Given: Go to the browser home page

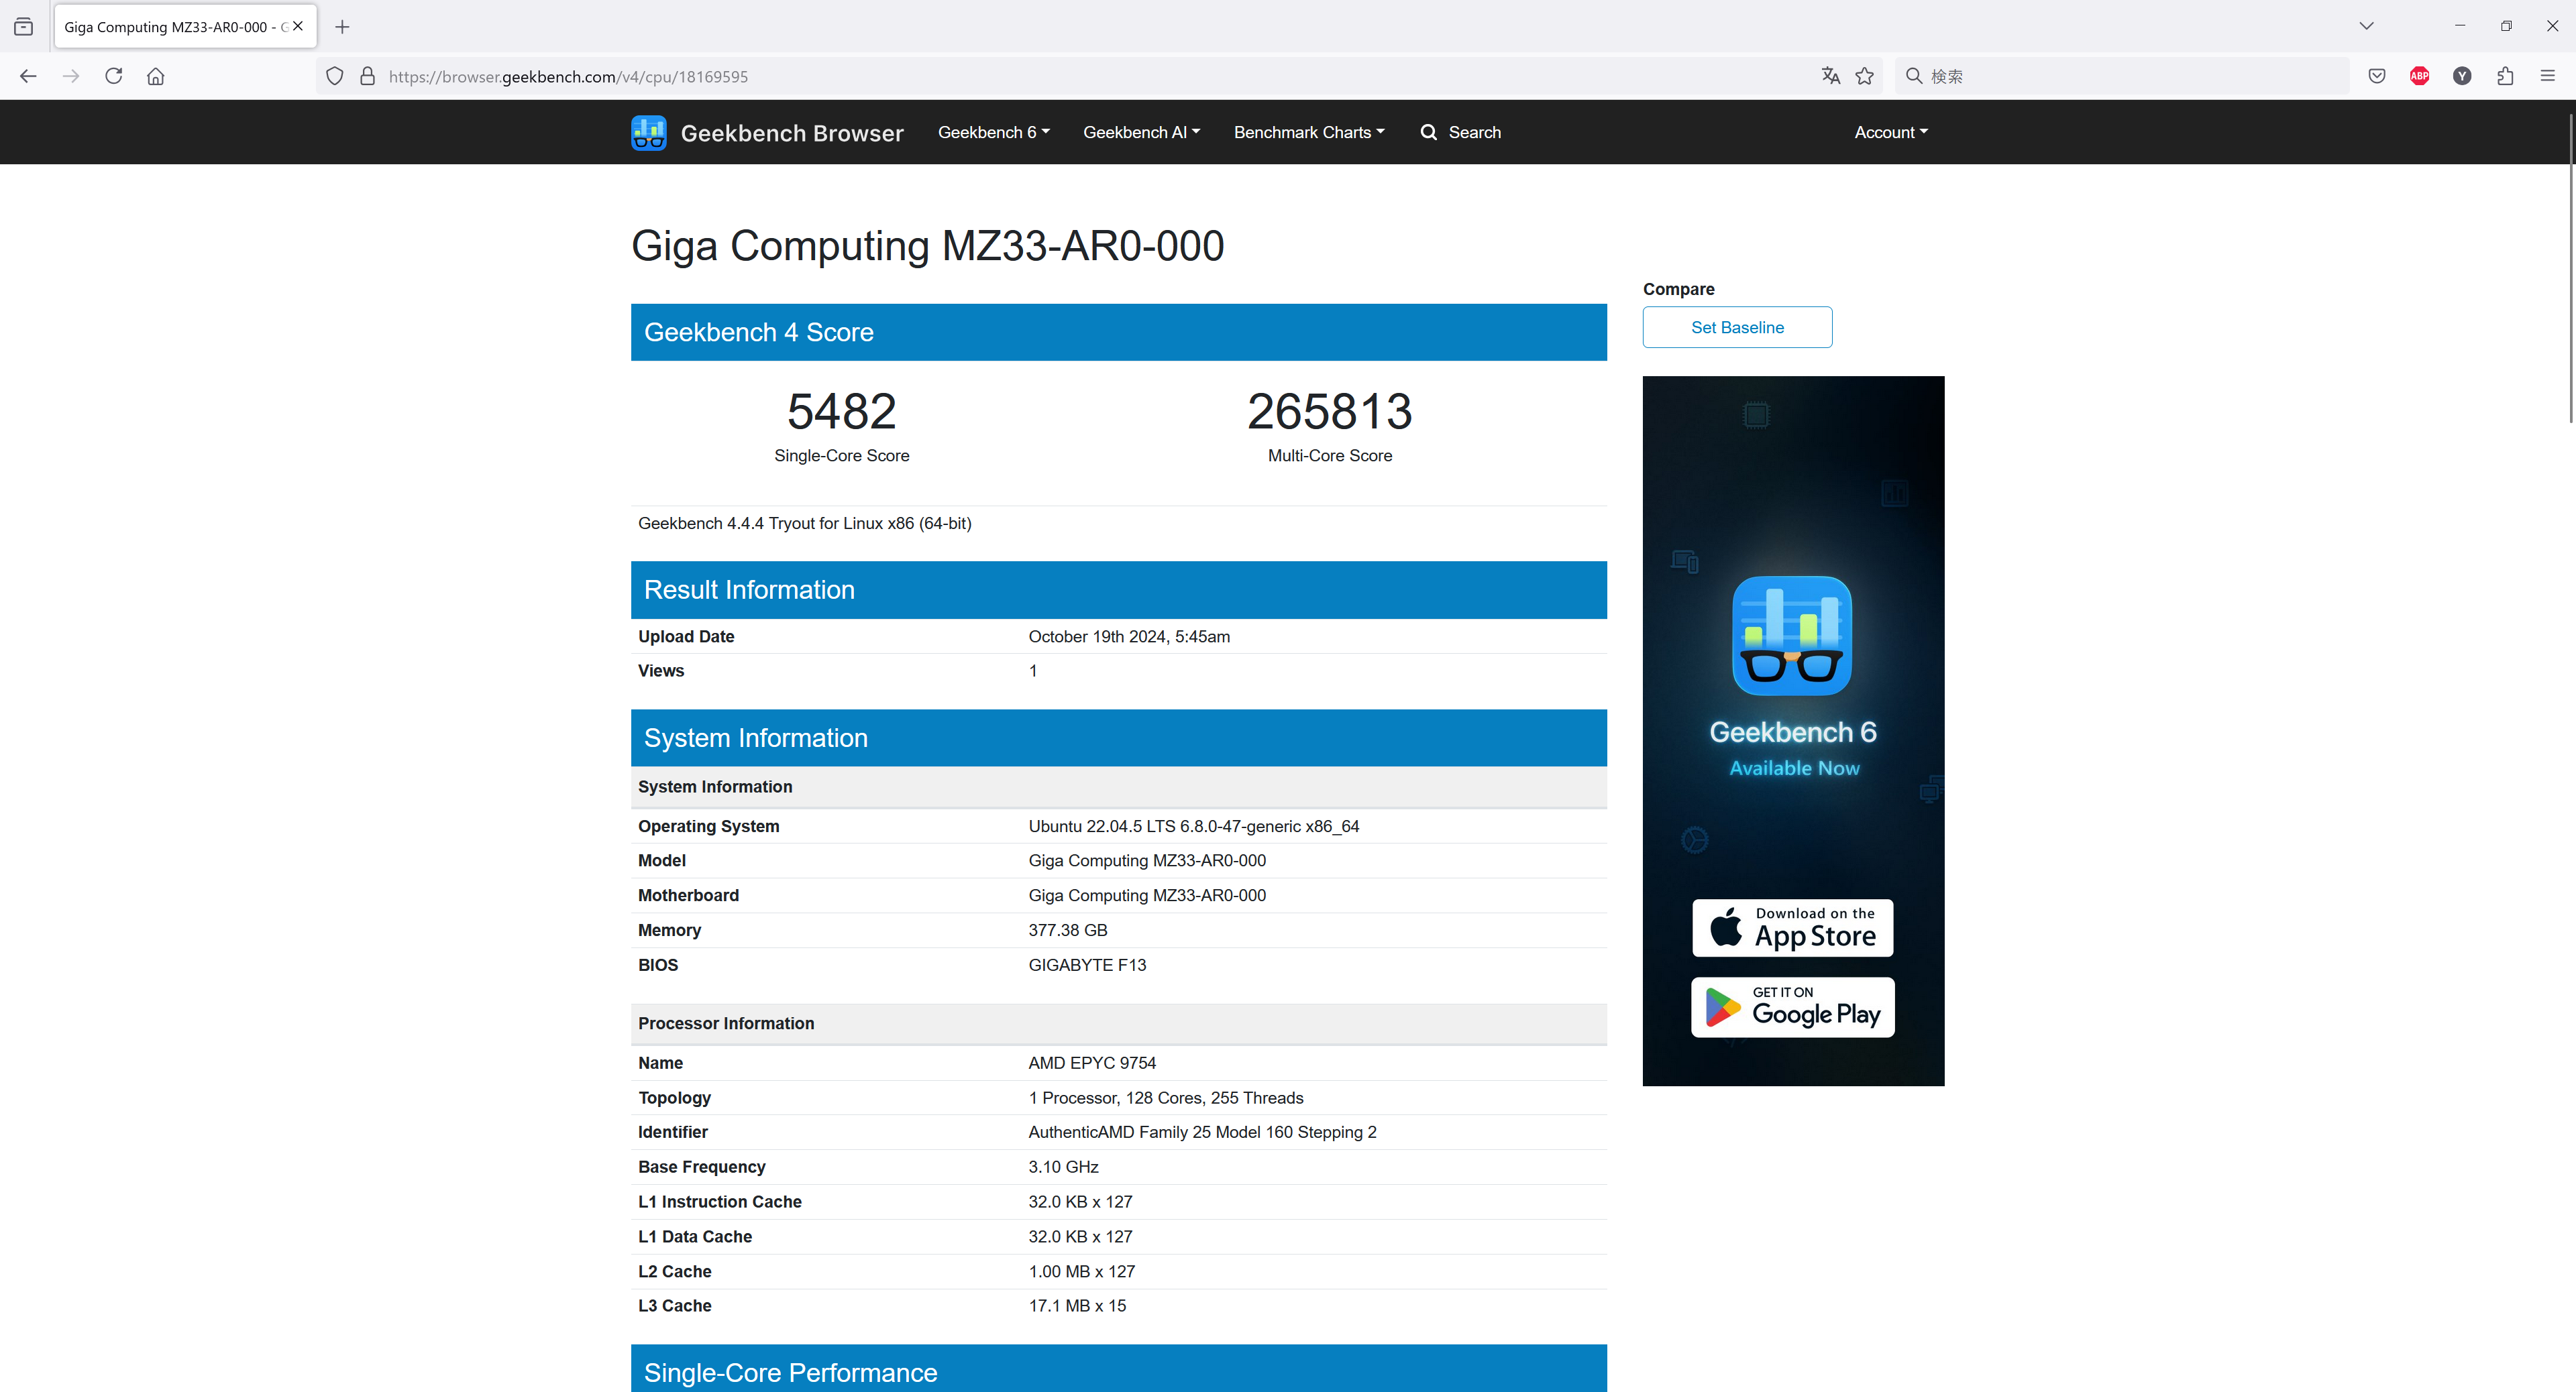Looking at the screenshot, I should [x=156, y=76].
